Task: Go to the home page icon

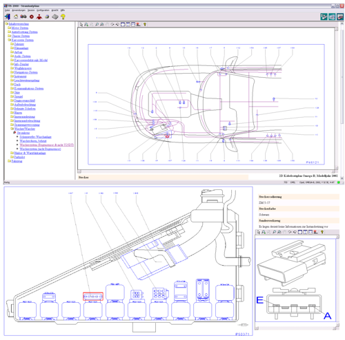Action: (x=16, y=17)
